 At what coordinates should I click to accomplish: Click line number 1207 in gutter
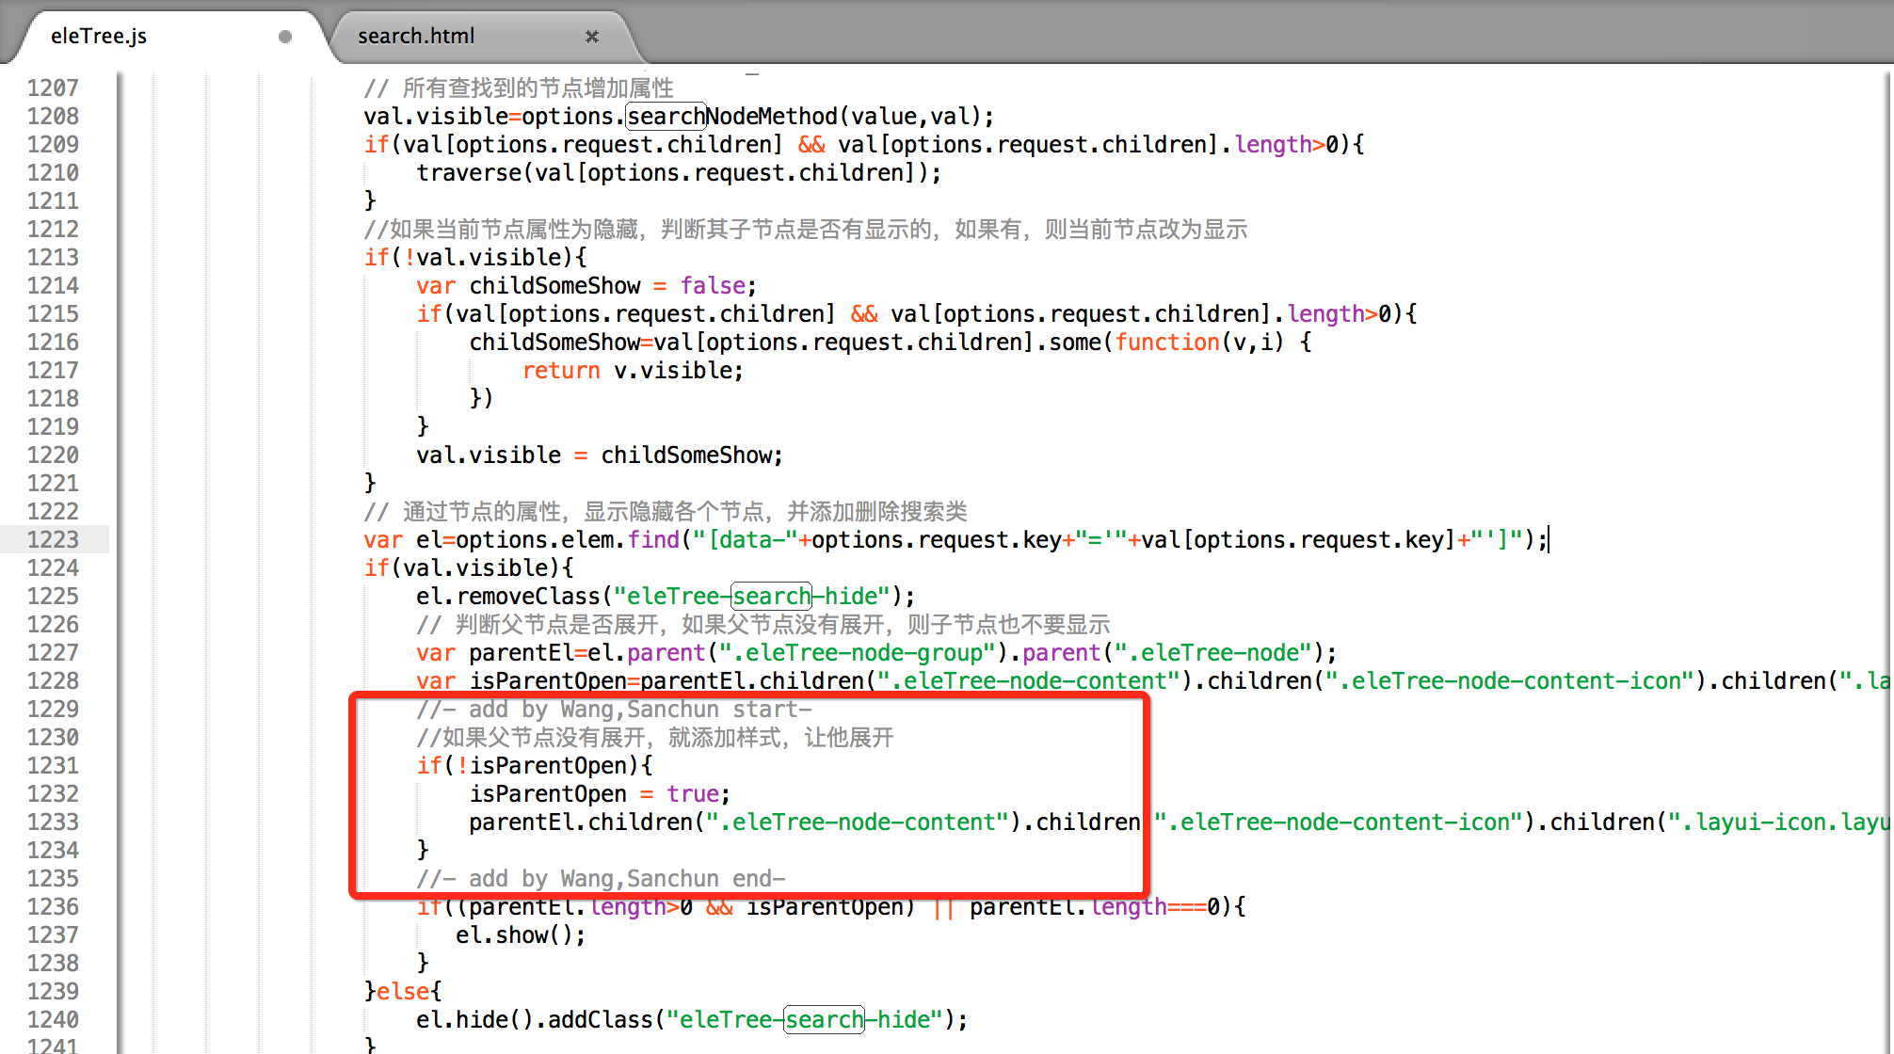[x=53, y=88]
